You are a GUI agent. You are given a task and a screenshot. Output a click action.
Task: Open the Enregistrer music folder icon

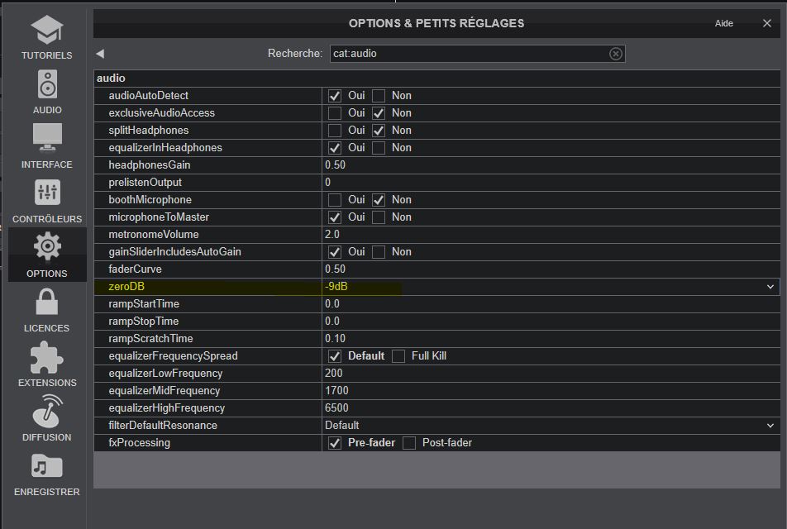tap(46, 465)
